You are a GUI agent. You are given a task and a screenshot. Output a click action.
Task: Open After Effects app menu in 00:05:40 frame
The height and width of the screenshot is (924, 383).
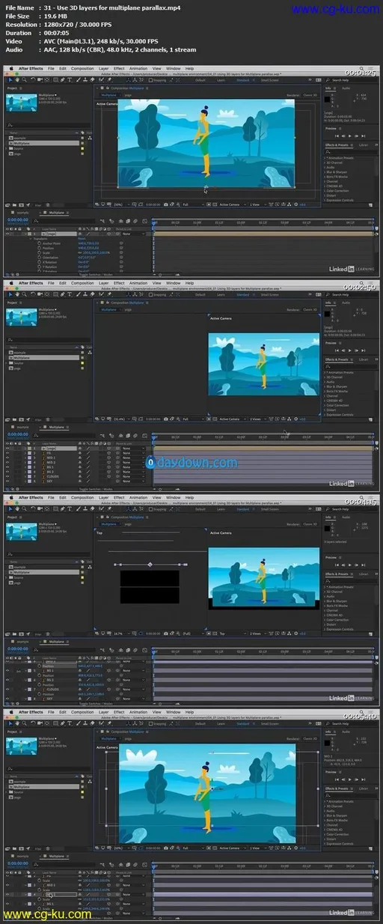[31, 712]
